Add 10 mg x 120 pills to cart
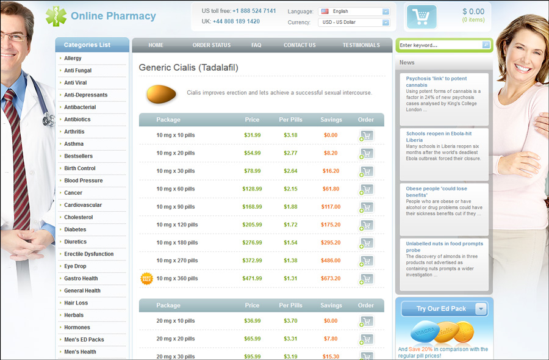 [367, 225]
